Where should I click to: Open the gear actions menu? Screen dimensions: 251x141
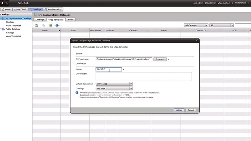point(57,25)
